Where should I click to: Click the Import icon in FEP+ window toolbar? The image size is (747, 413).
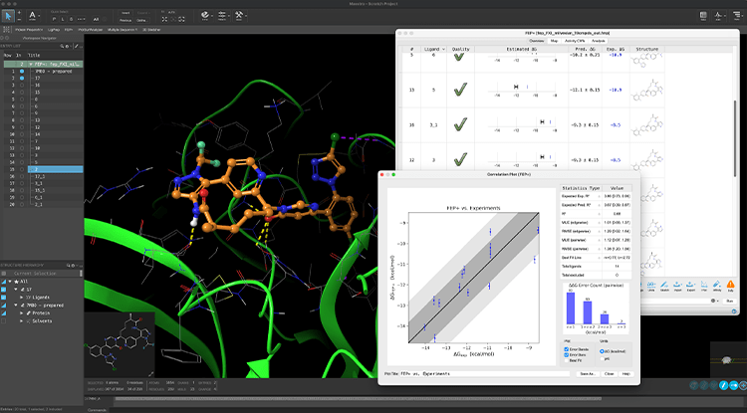coord(677,286)
